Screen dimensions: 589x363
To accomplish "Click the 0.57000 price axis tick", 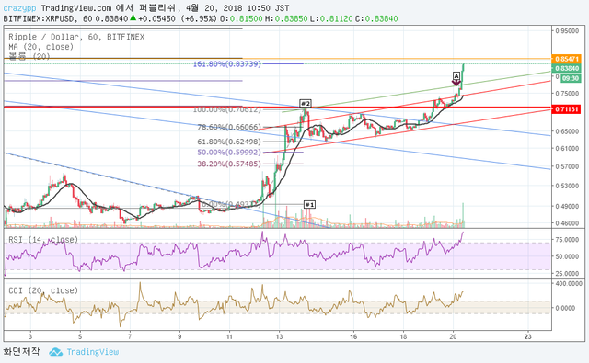I will click(x=567, y=166).
